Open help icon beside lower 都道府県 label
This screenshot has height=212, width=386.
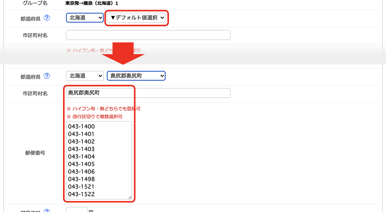[47, 76]
